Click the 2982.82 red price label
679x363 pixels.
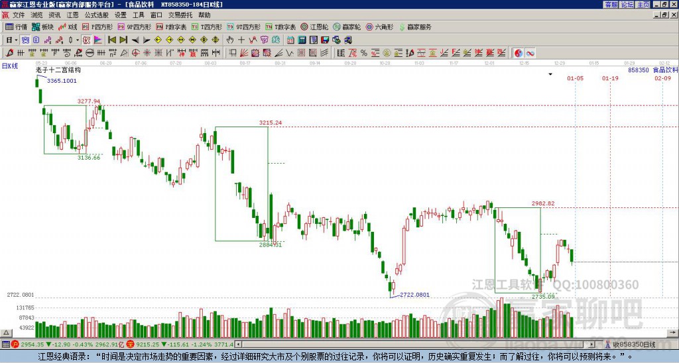[543, 203]
